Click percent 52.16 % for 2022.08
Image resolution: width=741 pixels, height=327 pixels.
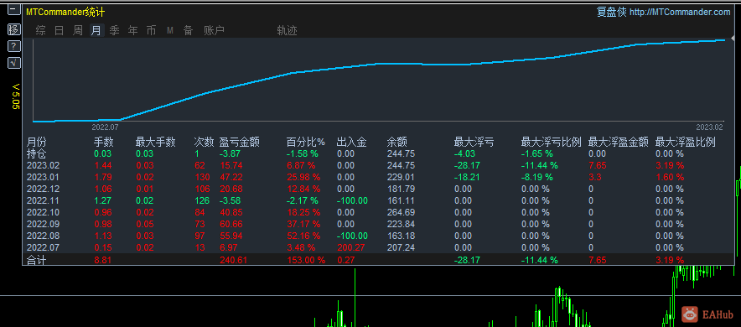coord(303,236)
